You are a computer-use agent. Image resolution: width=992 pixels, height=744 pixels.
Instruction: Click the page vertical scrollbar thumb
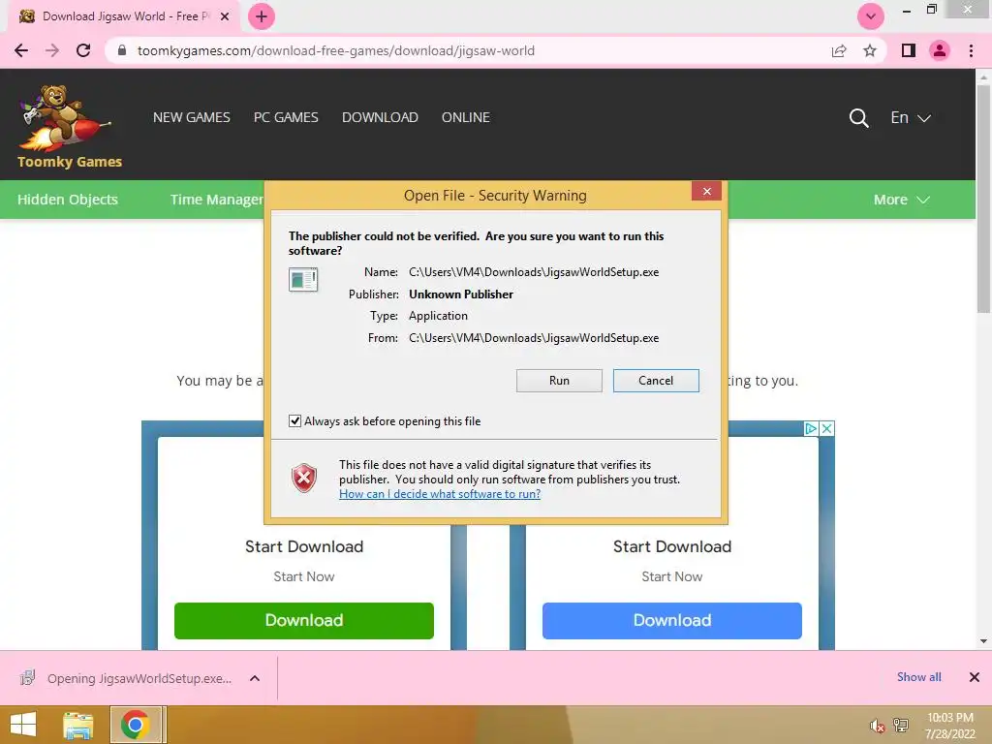coord(983,198)
